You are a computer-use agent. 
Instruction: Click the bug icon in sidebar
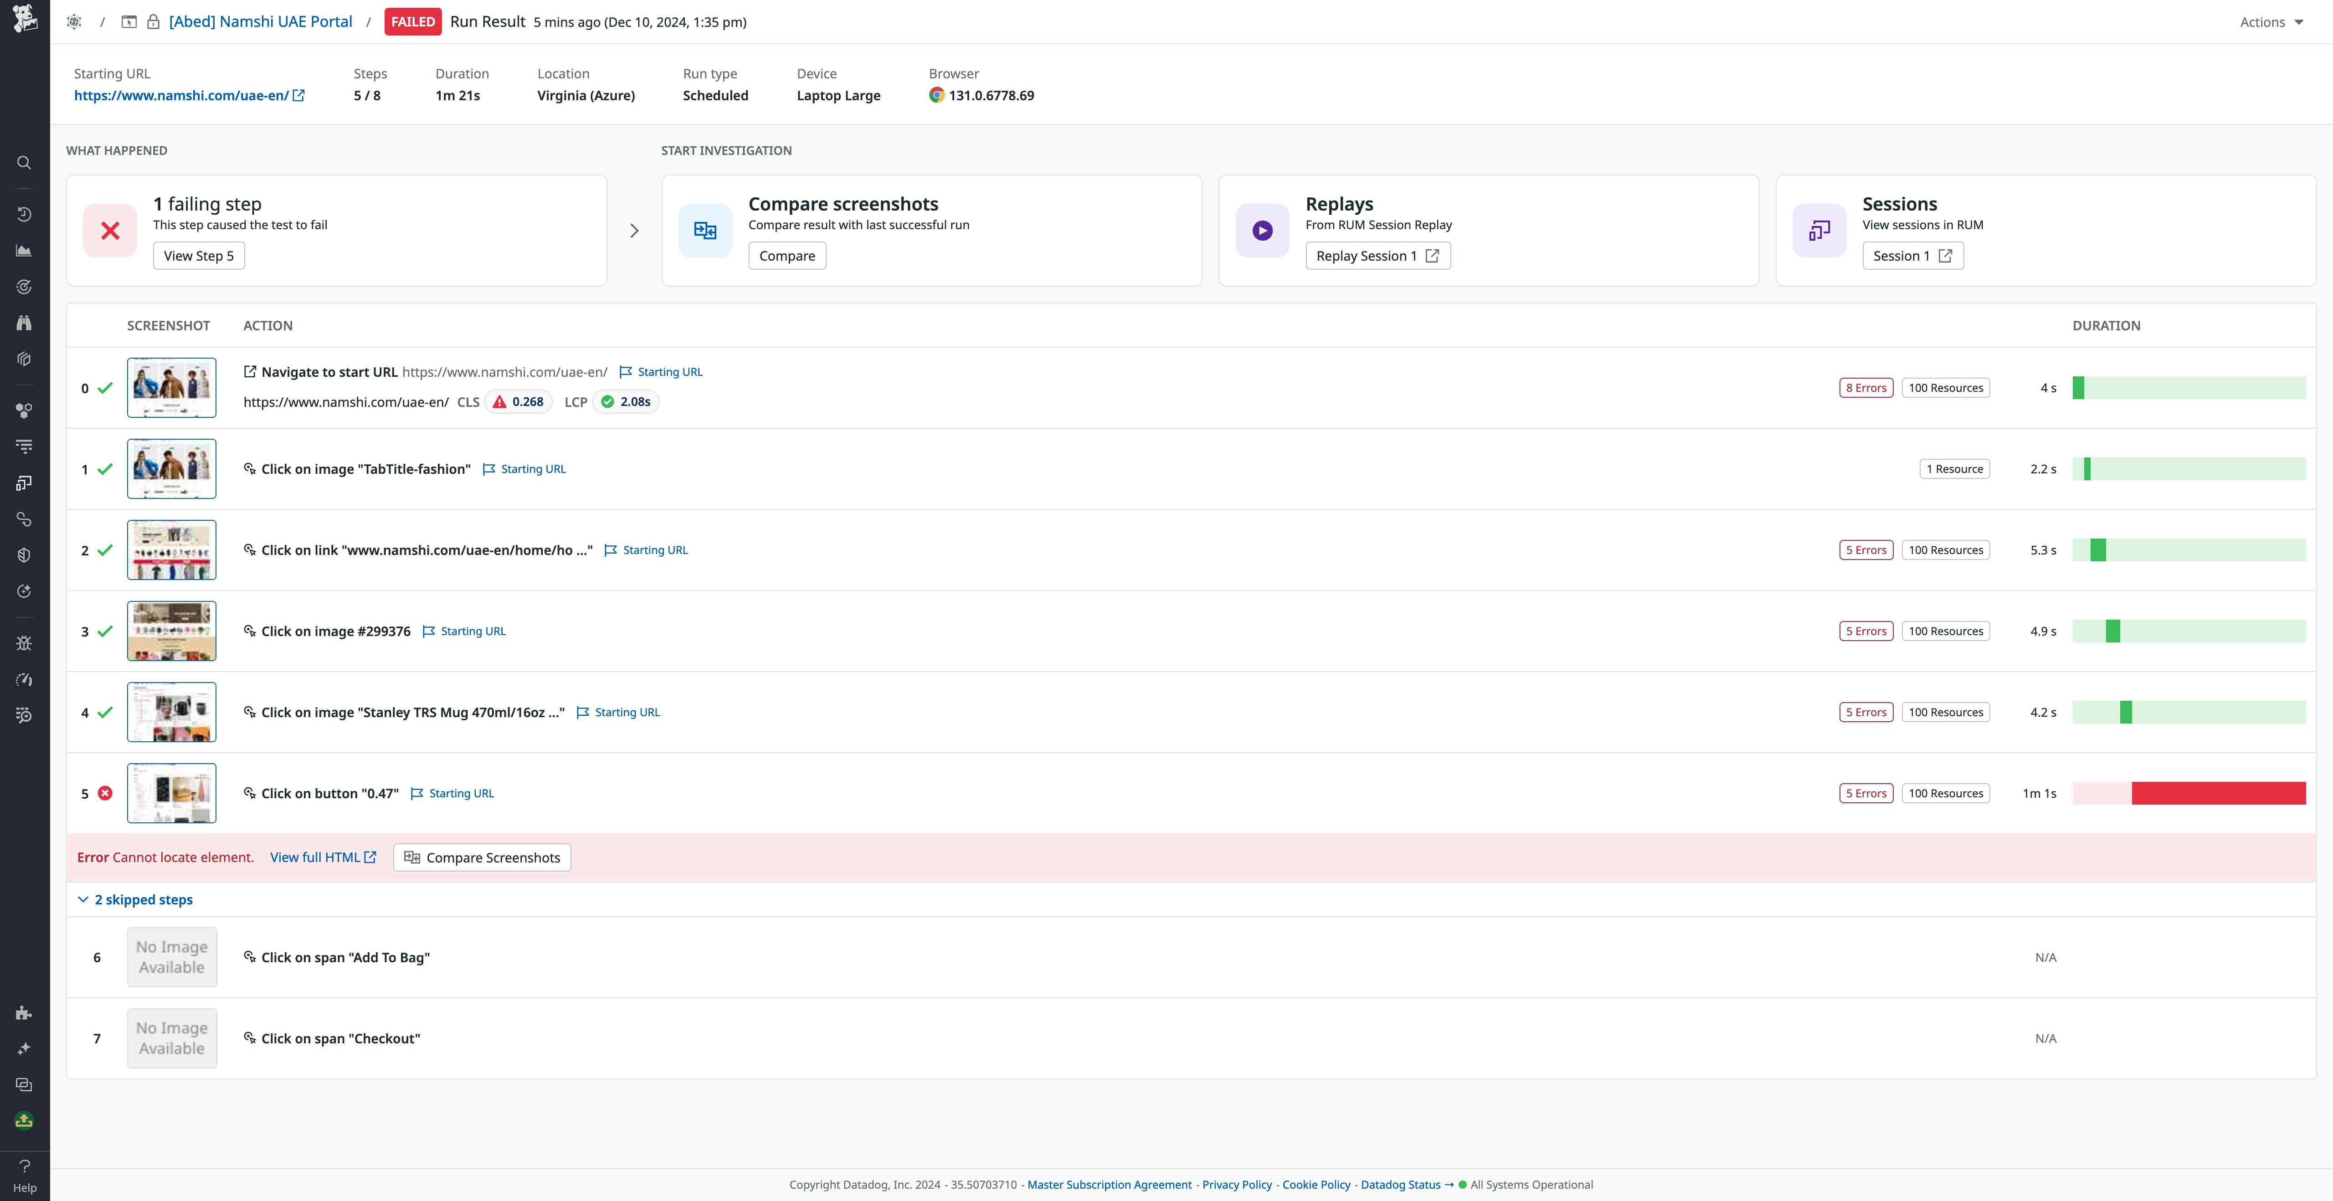(x=25, y=643)
